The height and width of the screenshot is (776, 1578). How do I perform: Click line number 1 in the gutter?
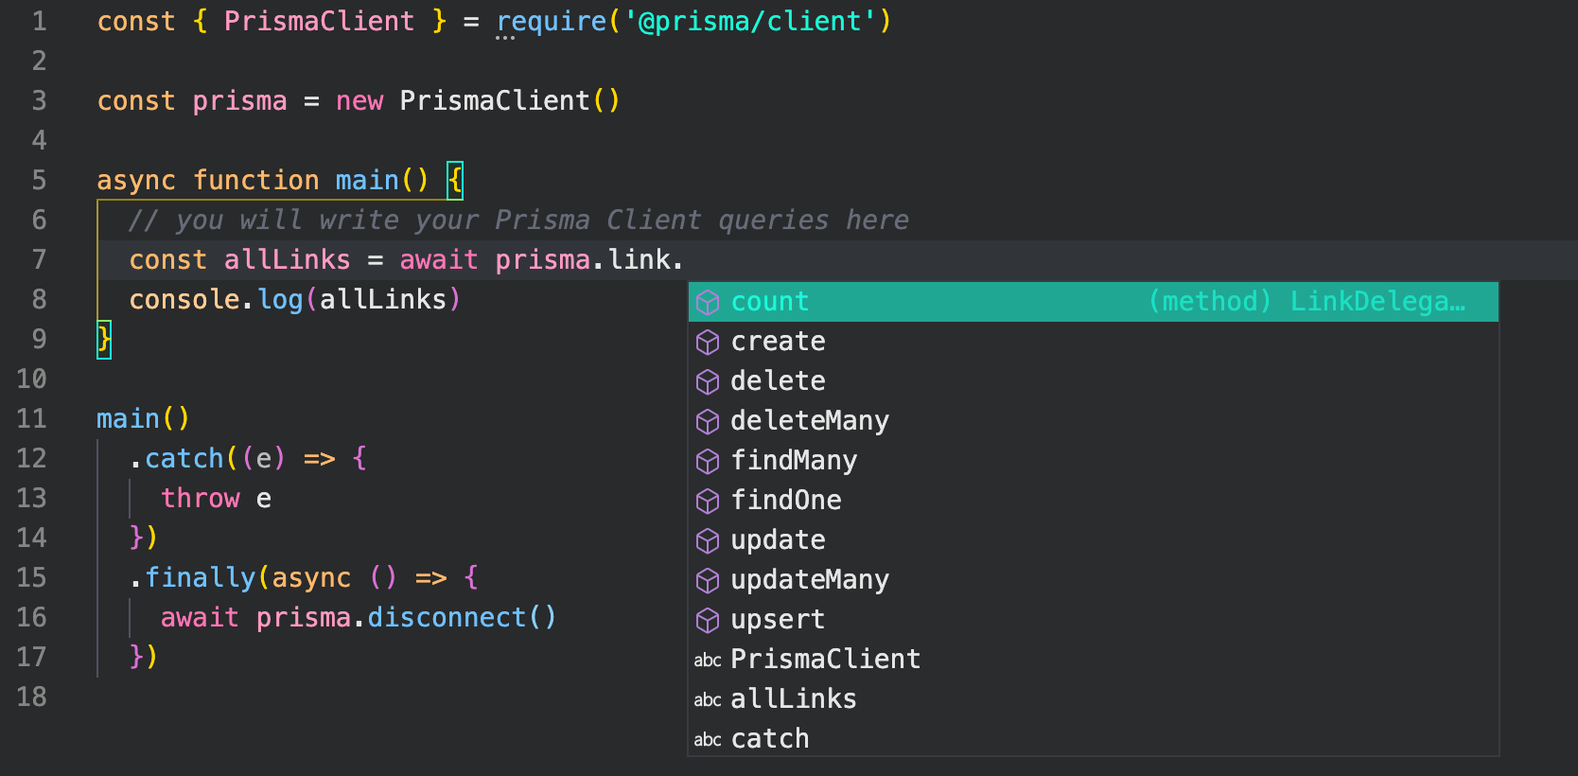click(x=39, y=21)
